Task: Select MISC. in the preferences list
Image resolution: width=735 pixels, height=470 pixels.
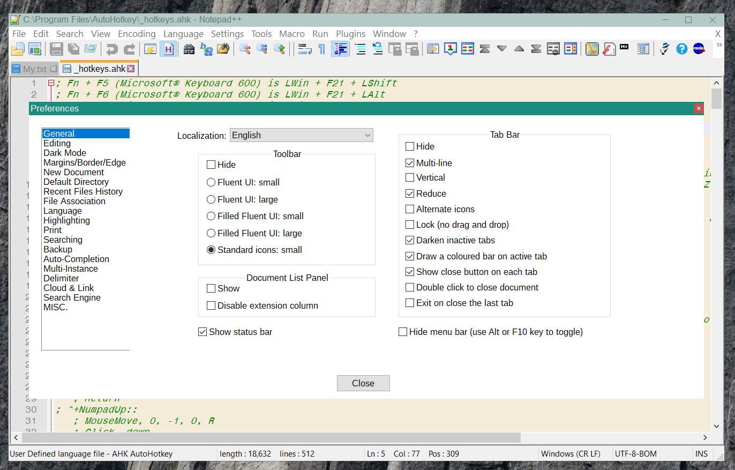Action: (x=56, y=307)
